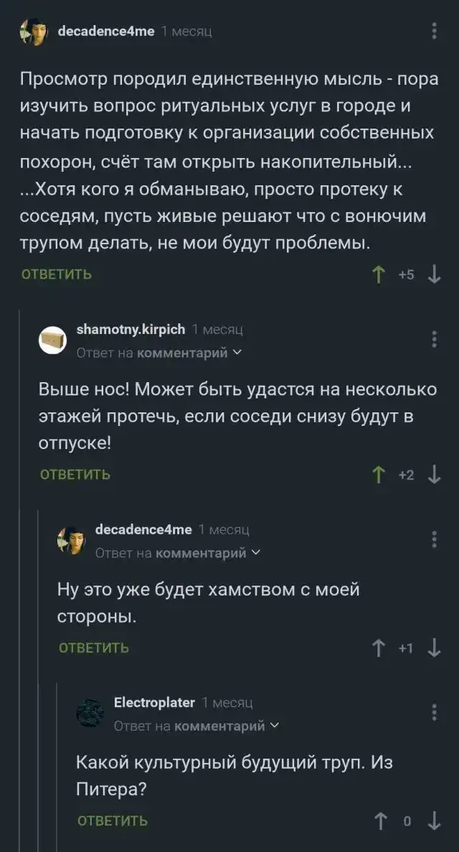Image resolution: width=459 pixels, height=852 pixels.
Task: Reply to shamotny.kirpich with ОТВЕТИТЬ
Action: (x=75, y=475)
